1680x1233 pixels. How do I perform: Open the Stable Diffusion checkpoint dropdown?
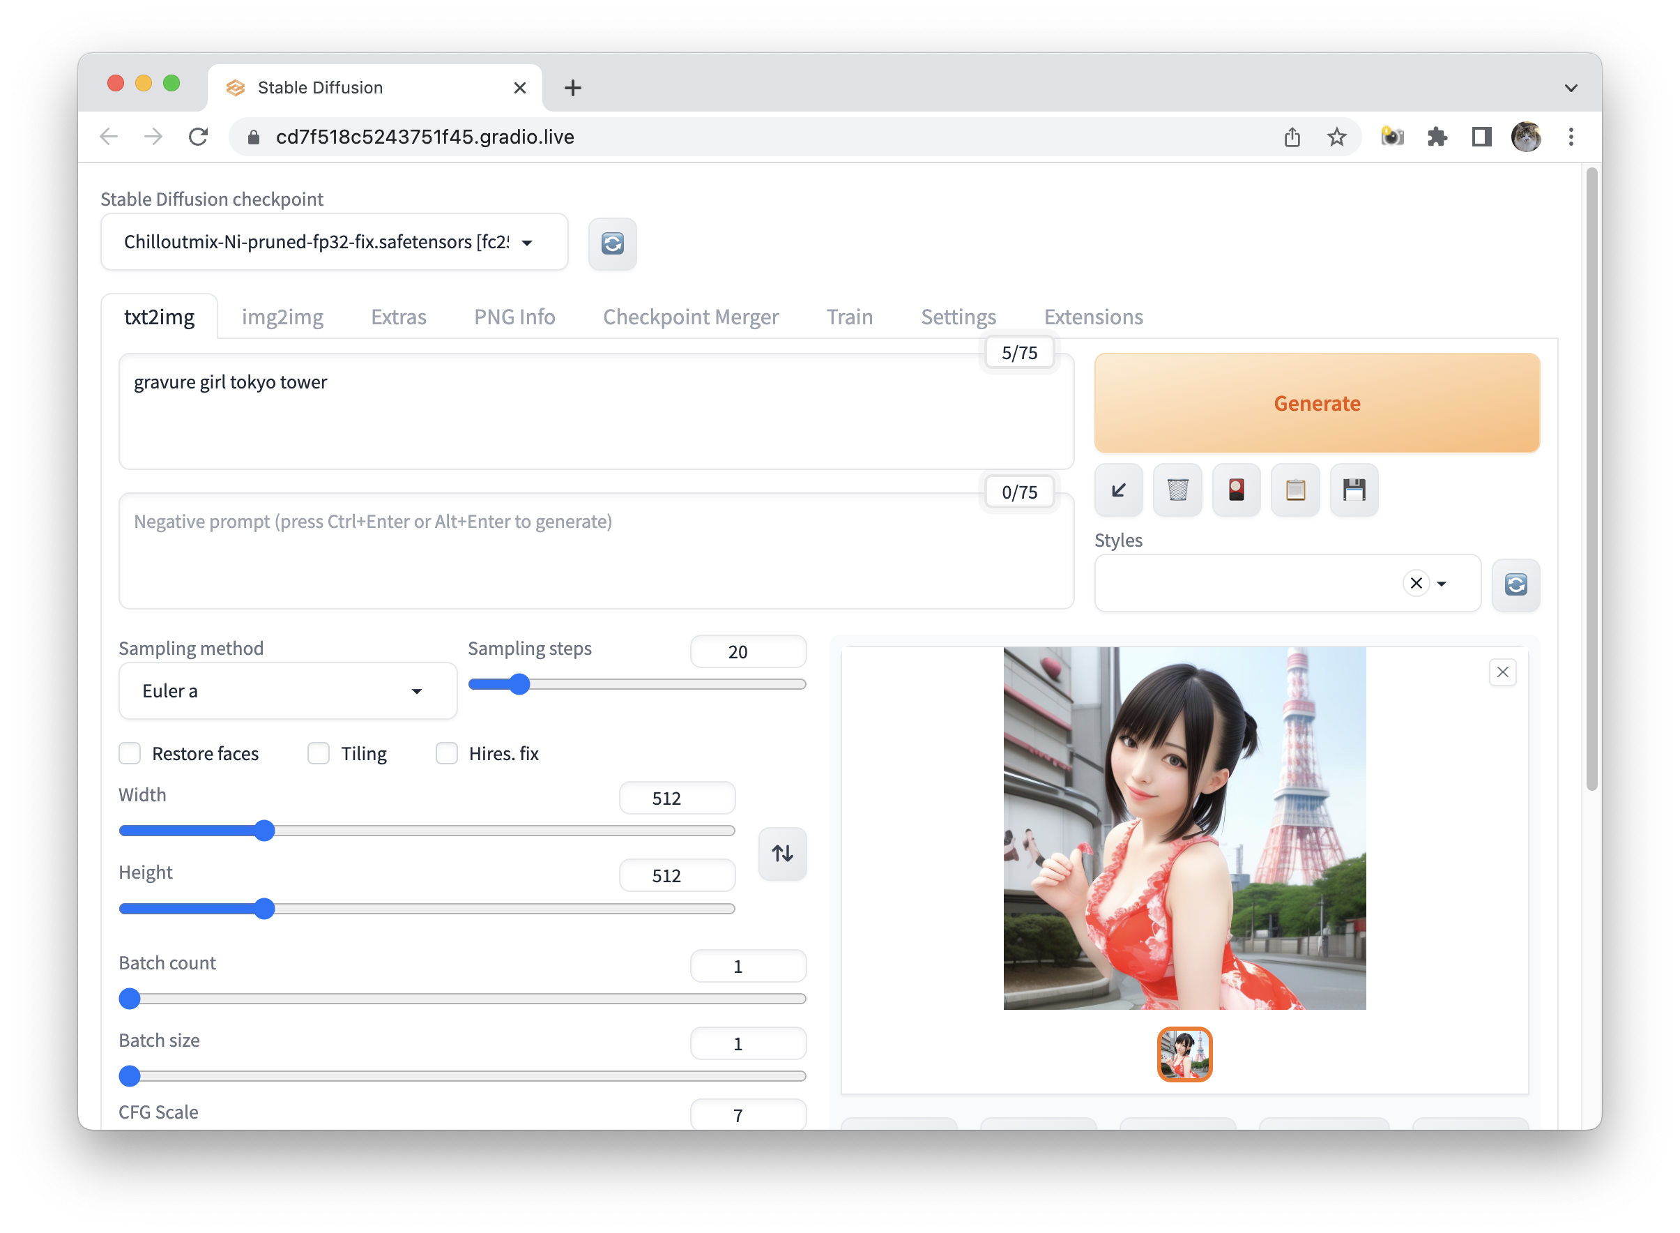[x=334, y=242]
